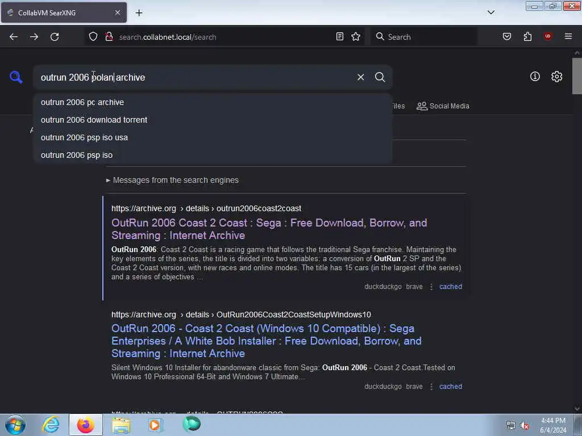Toggle reader view icon in address bar

pos(340,36)
